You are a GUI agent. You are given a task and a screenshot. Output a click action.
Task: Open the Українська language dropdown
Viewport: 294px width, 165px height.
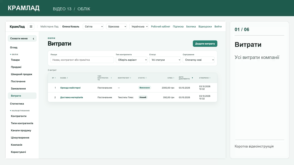(x=139, y=27)
